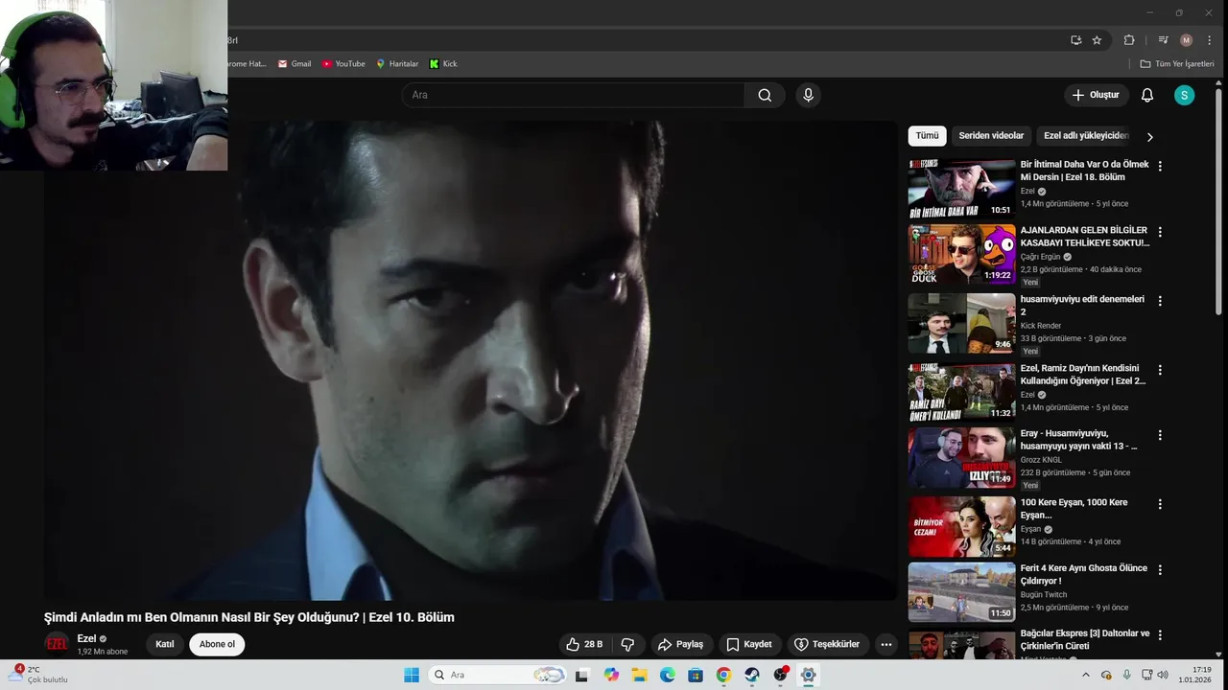Click the Çağrı Ergün channel name
Image resolution: width=1228 pixels, height=690 pixels.
(1040, 257)
